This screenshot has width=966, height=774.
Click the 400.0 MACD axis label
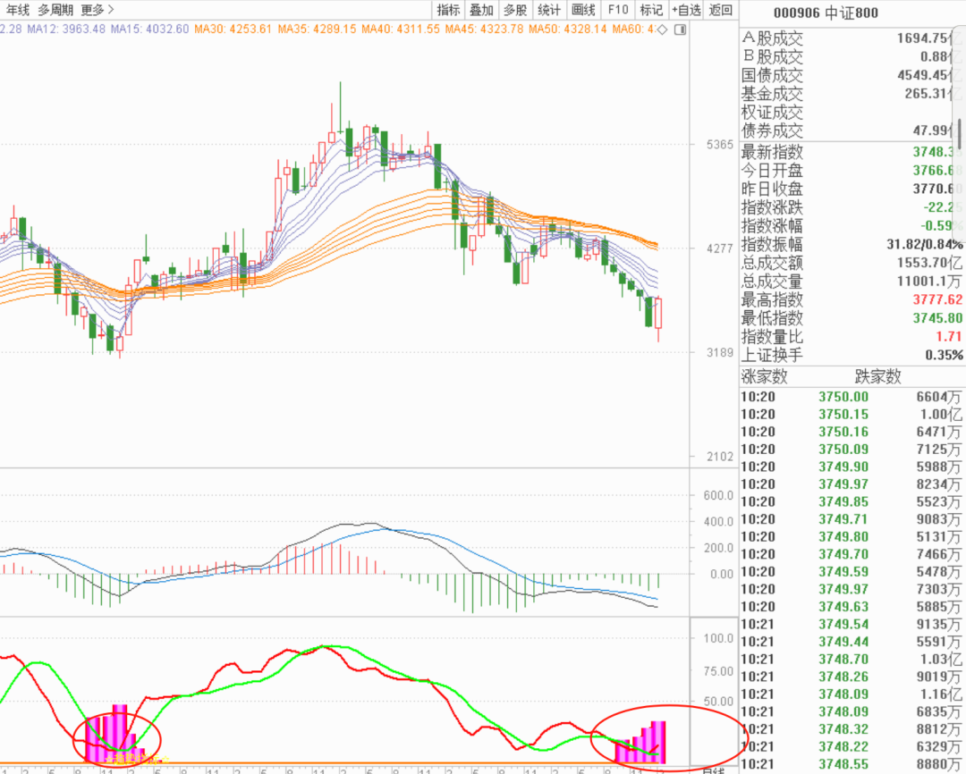pyautogui.click(x=718, y=522)
